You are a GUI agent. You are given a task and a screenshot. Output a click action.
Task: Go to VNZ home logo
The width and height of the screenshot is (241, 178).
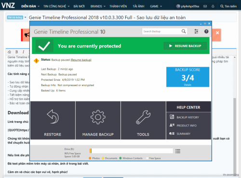(8, 6)
